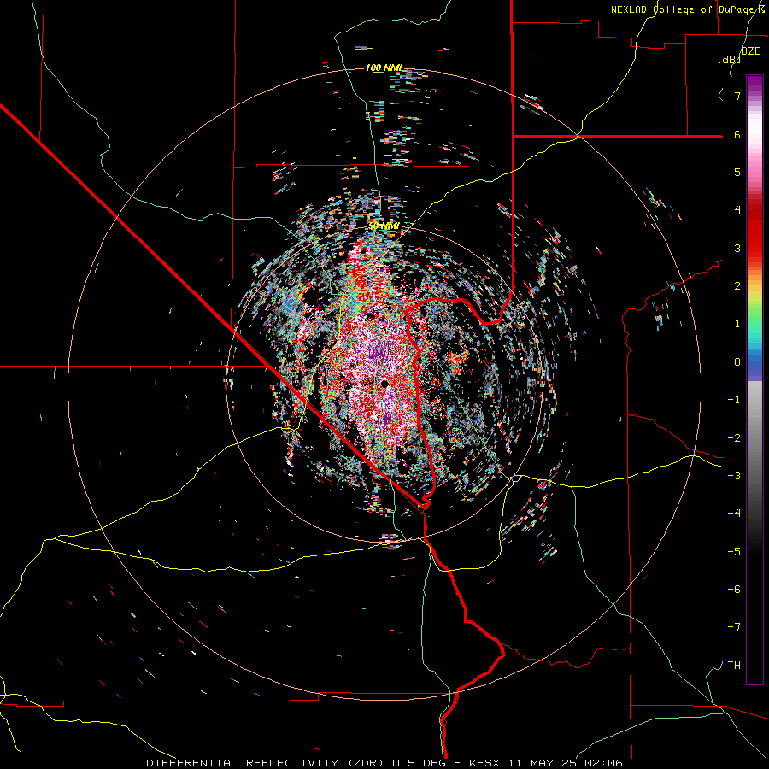Image resolution: width=769 pixels, height=769 pixels.
Task: Click the purple band atop the color bar
Action: [754, 84]
